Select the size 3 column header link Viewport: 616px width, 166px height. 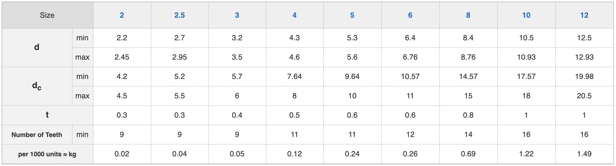tap(237, 15)
